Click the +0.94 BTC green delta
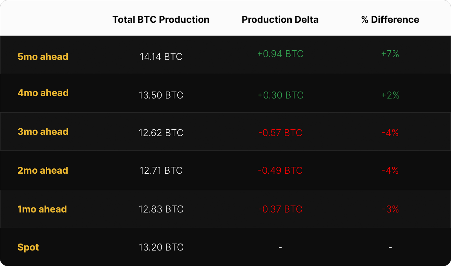The width and height of the screenshot is (451, 266). click(280, 54)
